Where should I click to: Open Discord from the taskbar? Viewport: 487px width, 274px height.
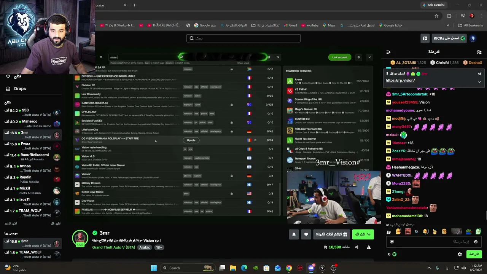(x=311, y=268)
